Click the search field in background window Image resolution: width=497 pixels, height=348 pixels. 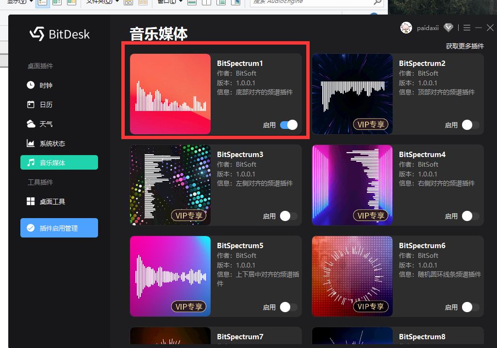click(x=311, y=2)
